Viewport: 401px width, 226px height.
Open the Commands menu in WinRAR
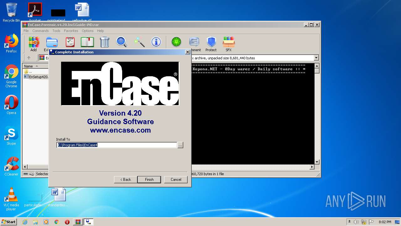coord(40,31)
